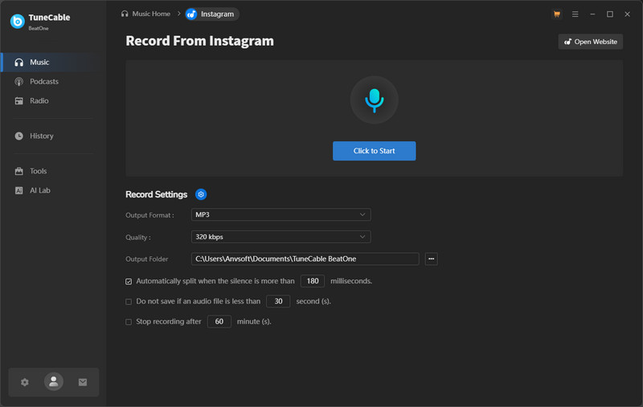Click the 180 milliseconds input field
Image resolution: width=643 pixels, height=407 pixels.
point(313,281)
